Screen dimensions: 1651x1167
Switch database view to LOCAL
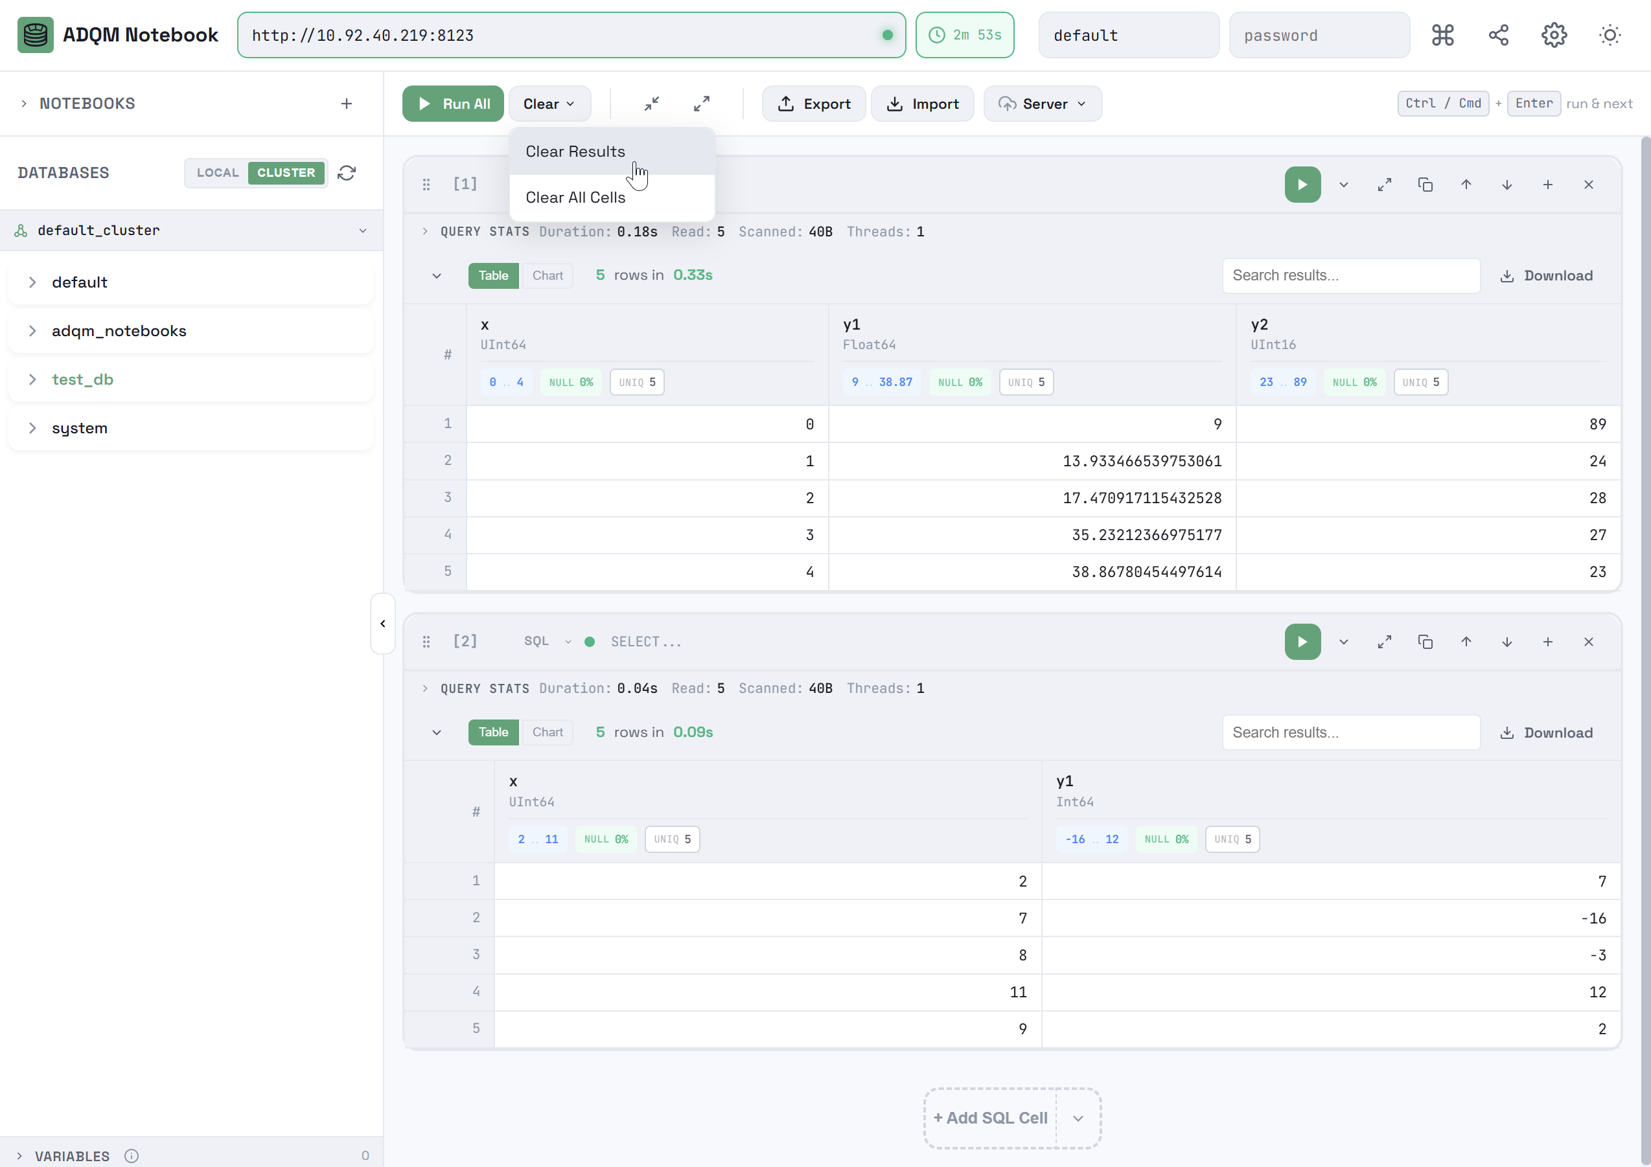point(217,172)
